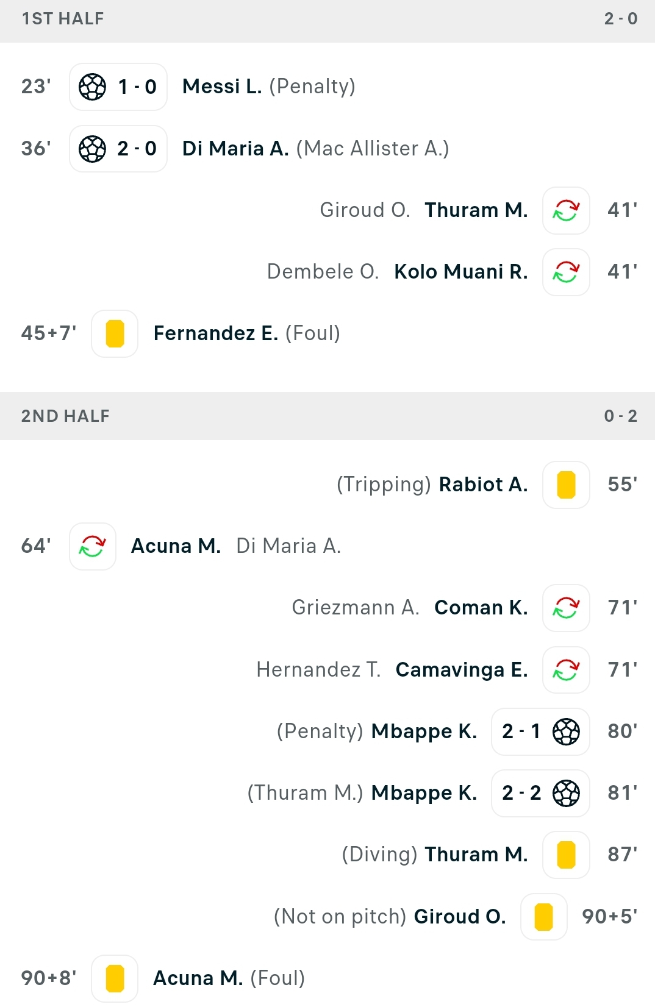
Task: Click the 2-2 goal icon at 81'
Action: (x=566, y=793)
